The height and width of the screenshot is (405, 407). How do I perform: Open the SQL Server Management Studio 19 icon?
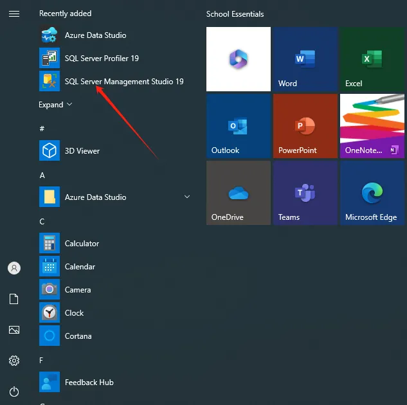[50, 81]
